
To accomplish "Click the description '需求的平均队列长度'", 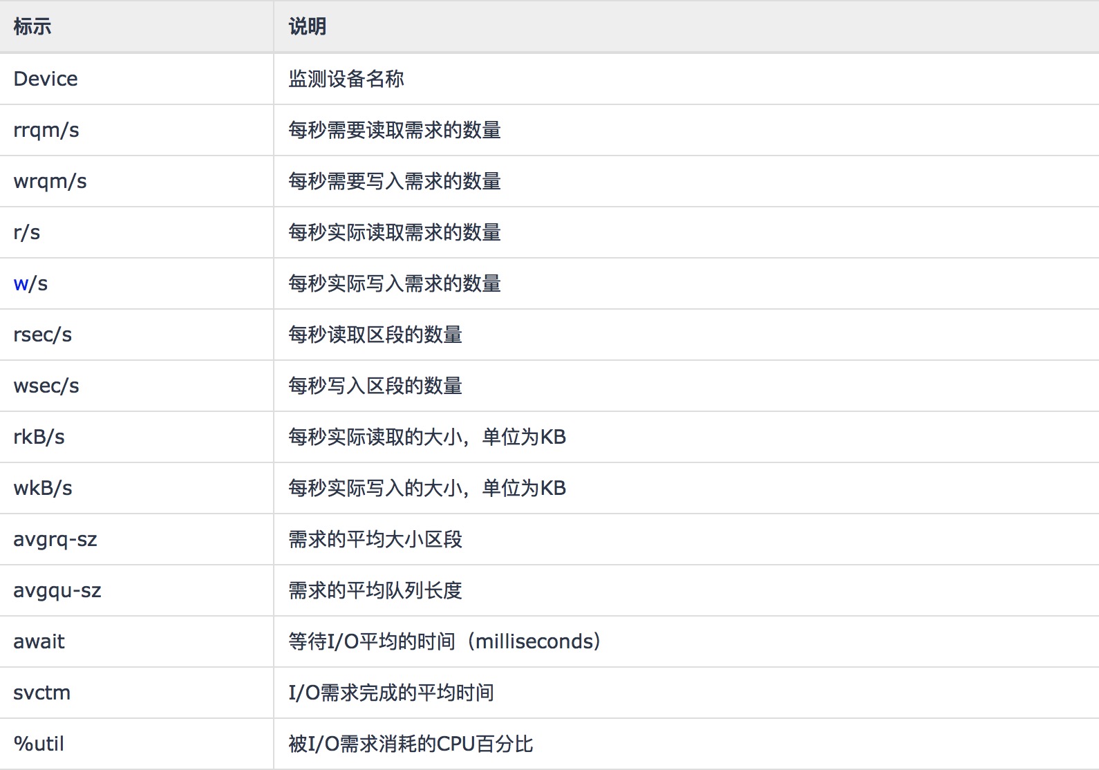I will point(375,590).
